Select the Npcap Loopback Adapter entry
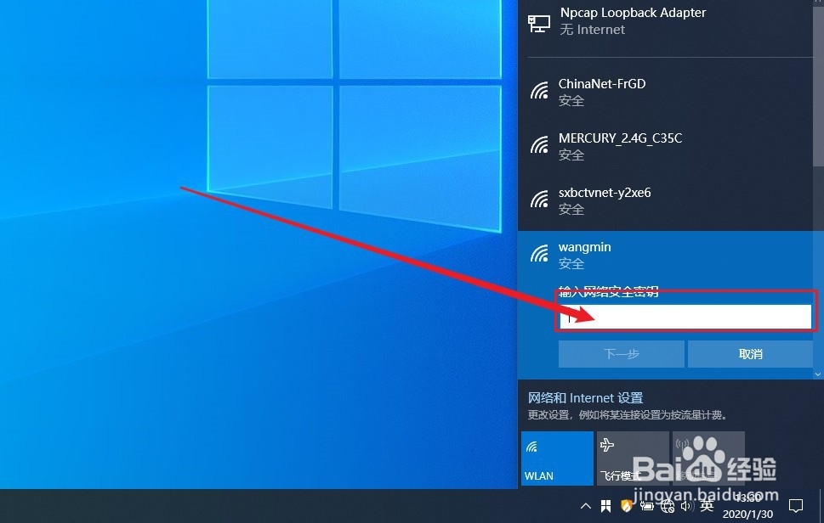Image resolution: width=824 pixels, height=523 pixels. pyautogui.click(x=666, y=21)
